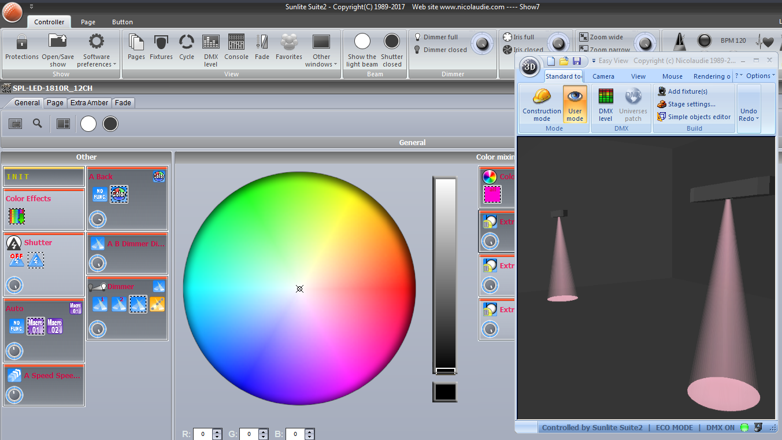Select the Color Effects rainbow preset
782x440 pixels.
tap(17, 216)
